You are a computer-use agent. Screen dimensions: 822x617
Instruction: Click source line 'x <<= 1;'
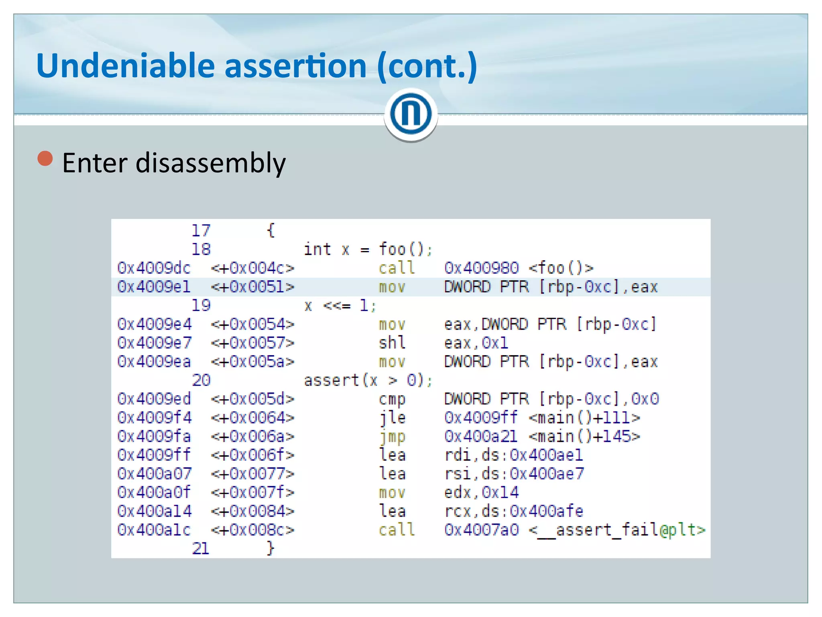(340, 306)
